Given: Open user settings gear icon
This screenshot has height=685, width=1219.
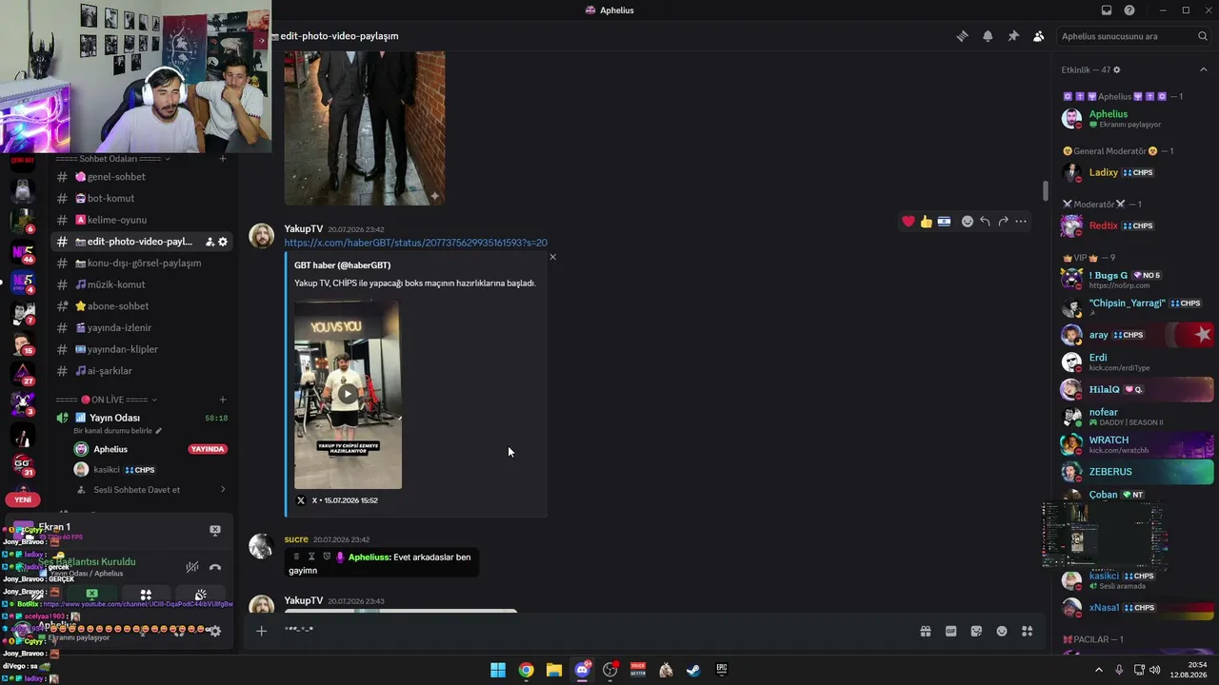Looking at the screenshot, I should (215, 631).
